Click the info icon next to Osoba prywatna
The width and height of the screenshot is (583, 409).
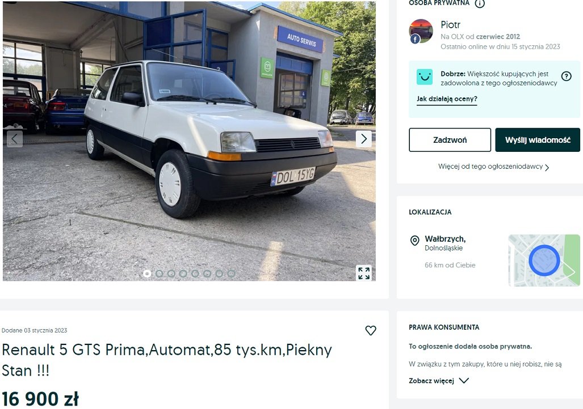tap(480, 3)
